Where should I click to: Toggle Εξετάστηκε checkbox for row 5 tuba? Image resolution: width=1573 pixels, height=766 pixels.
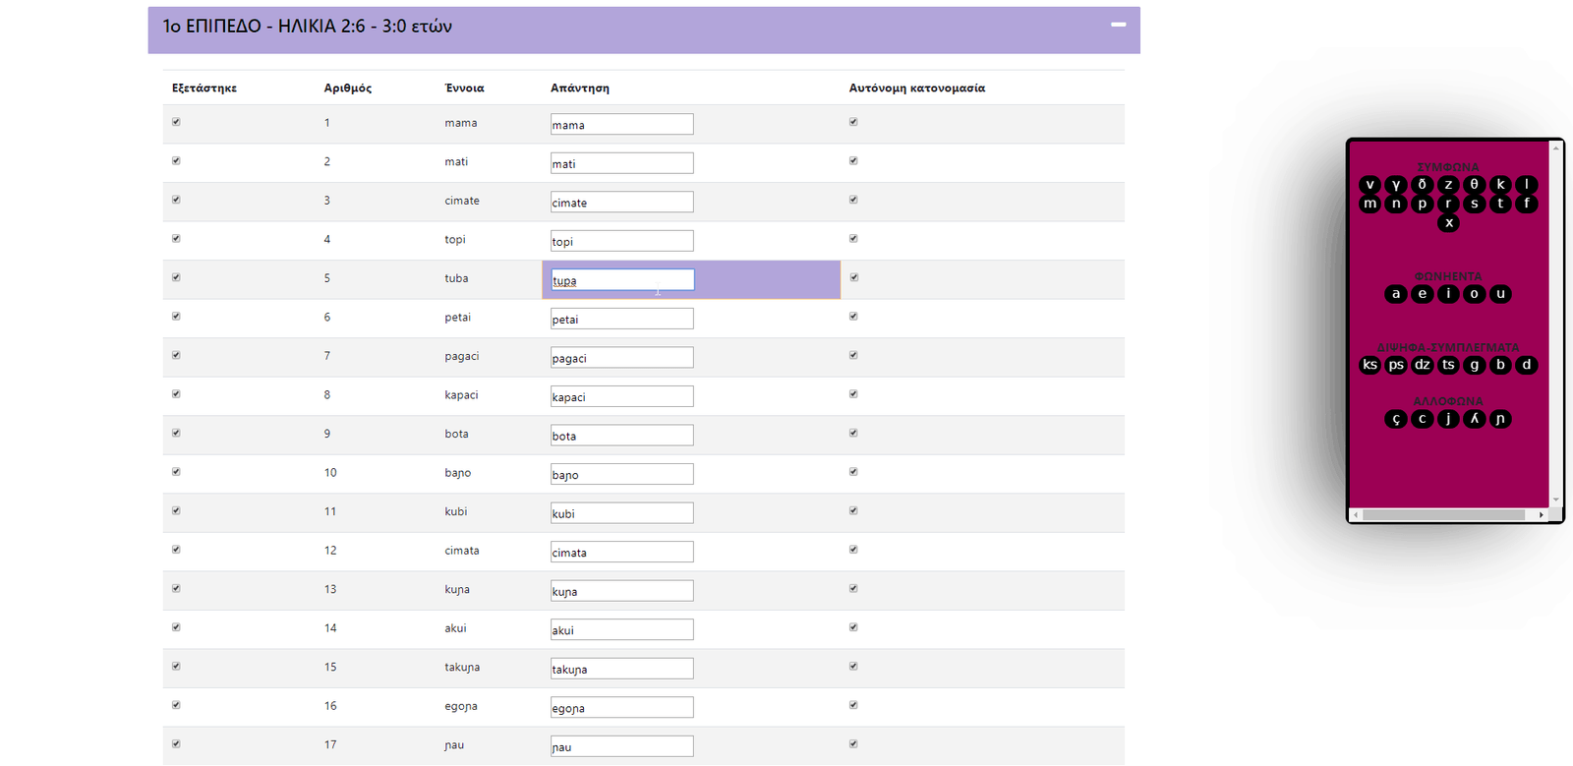coord(176,277)
